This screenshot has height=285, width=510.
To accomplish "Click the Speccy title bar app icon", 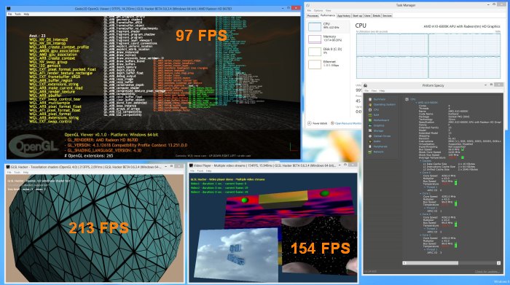I will 366,85.
